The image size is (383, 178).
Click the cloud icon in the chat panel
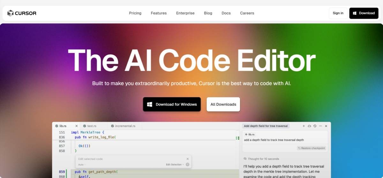pyautogui.click(x=309, y=126)
